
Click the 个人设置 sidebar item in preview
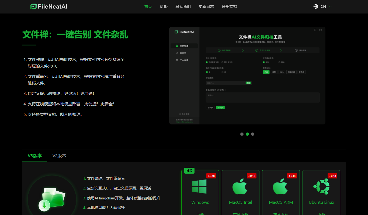[x=184, y=60]
